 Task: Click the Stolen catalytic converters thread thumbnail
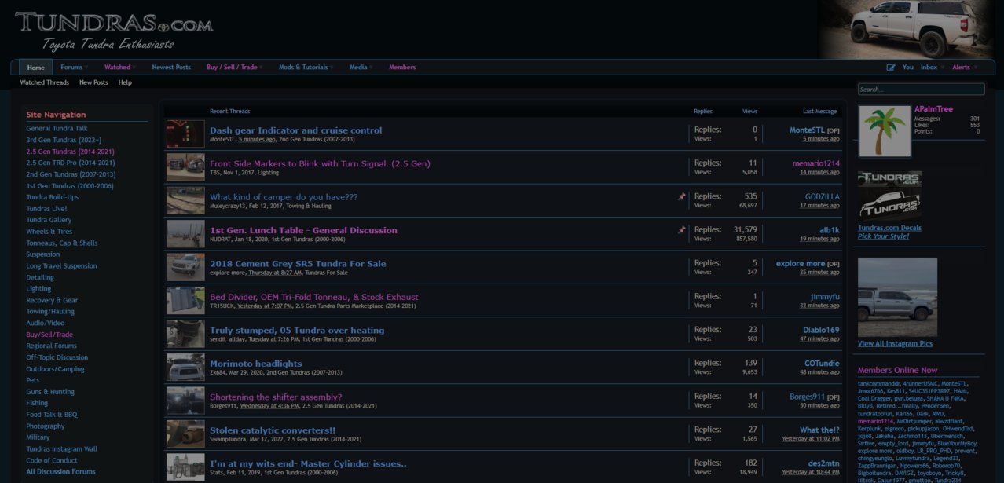coord(185,434)
